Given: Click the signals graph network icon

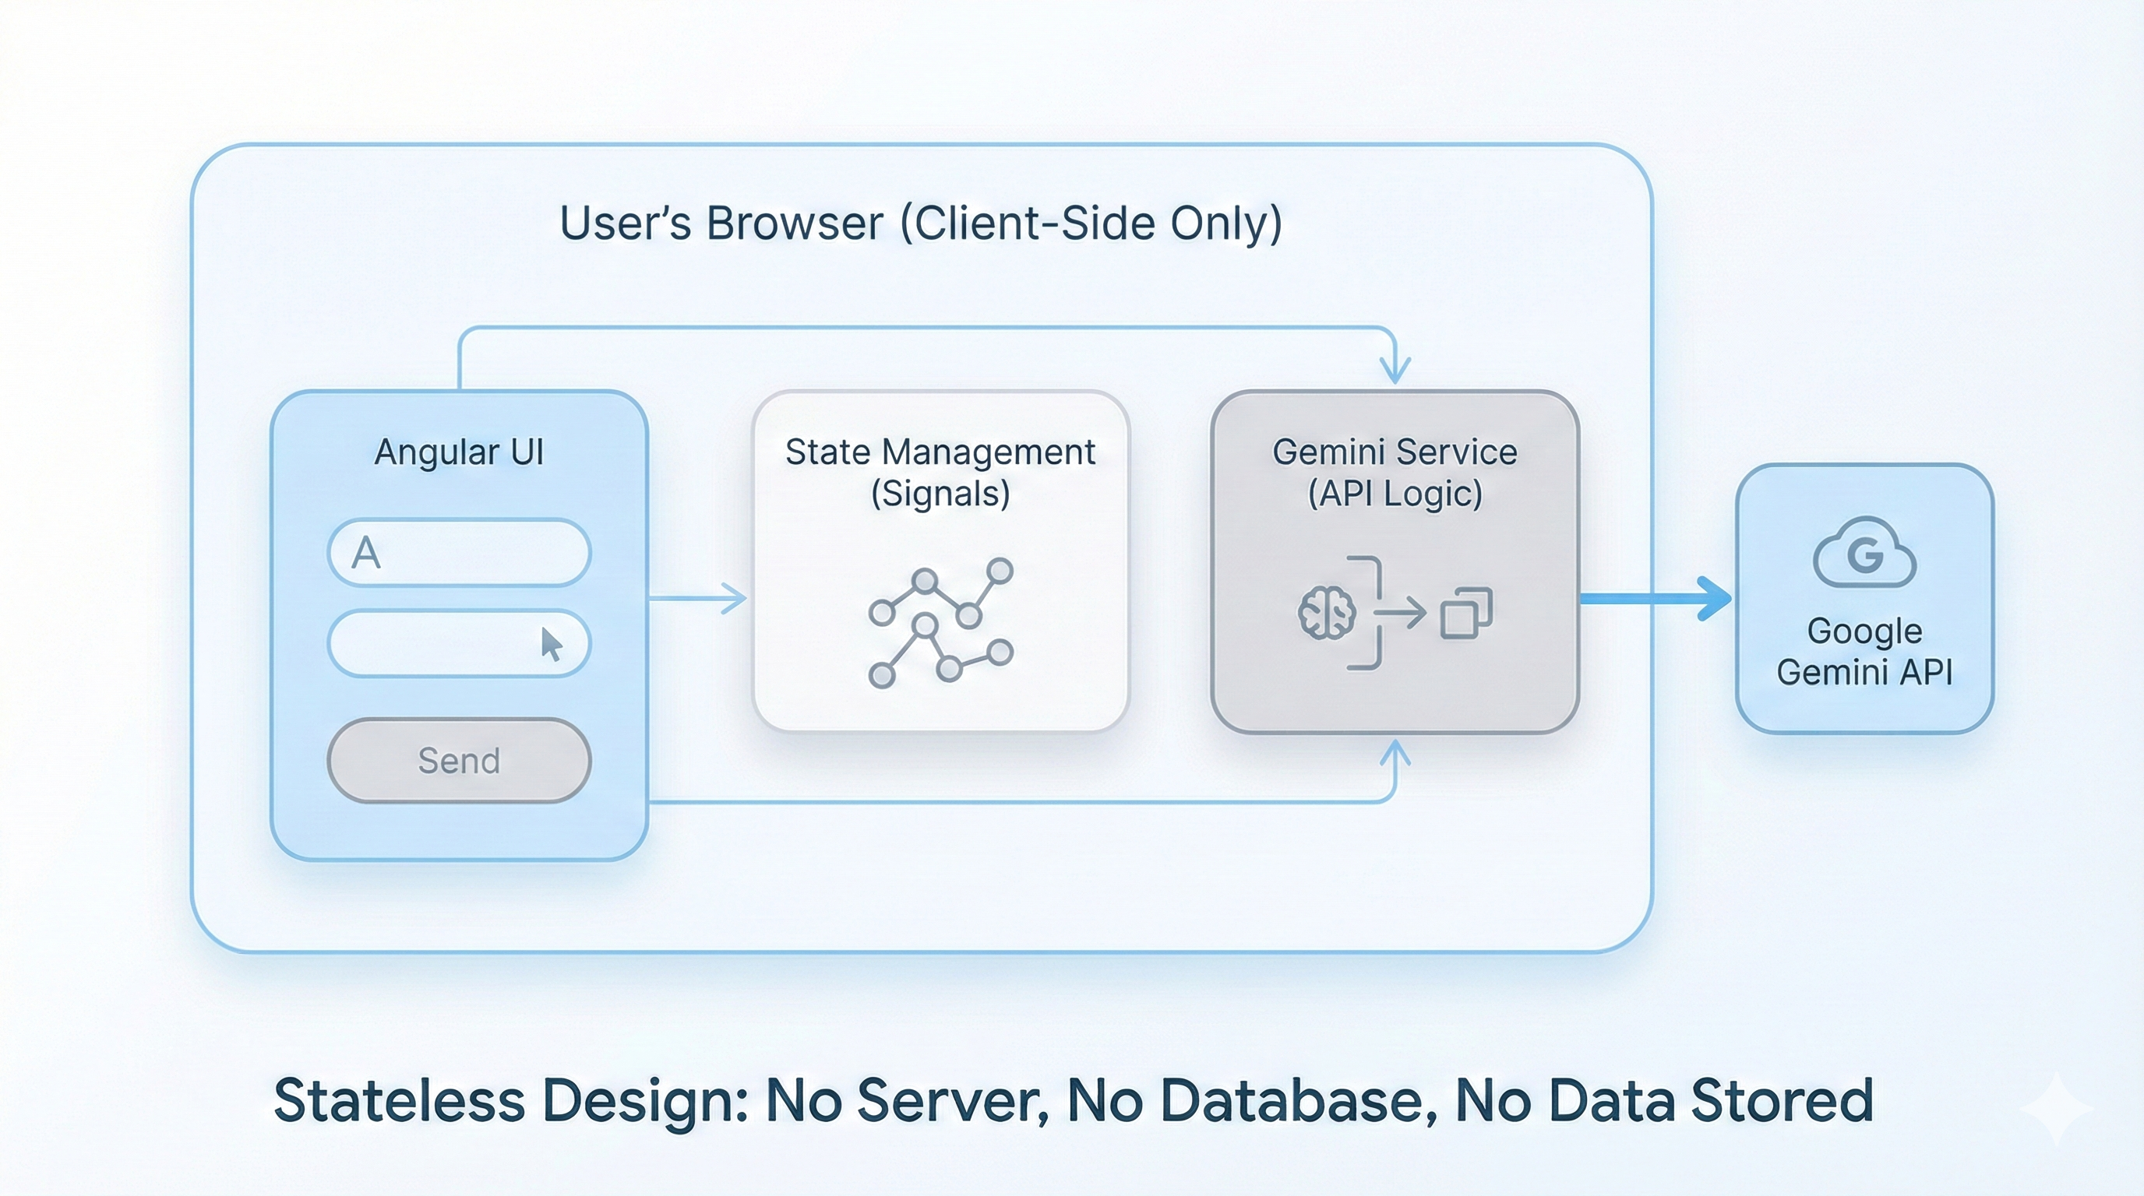Looking at the screenshot, I should [940, 622].
